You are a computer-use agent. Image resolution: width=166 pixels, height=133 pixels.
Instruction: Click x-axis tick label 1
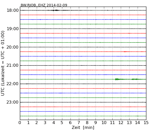click(x=28, y=123)
